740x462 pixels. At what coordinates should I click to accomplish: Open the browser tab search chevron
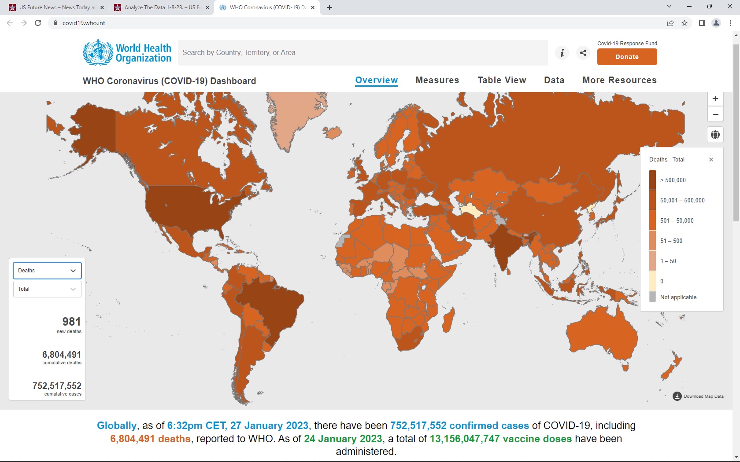[x=669, y=7]
